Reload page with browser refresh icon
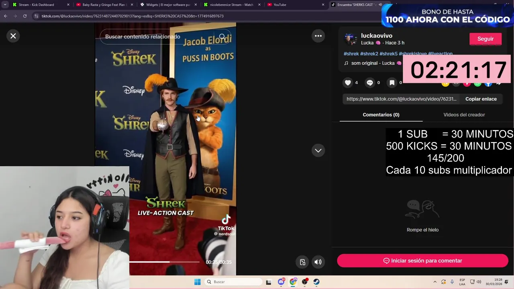The height and width of the screenshot is (289, 514). click(x=25, y=16)
